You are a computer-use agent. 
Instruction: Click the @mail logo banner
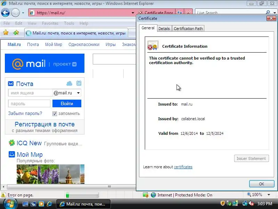[45, 63]
